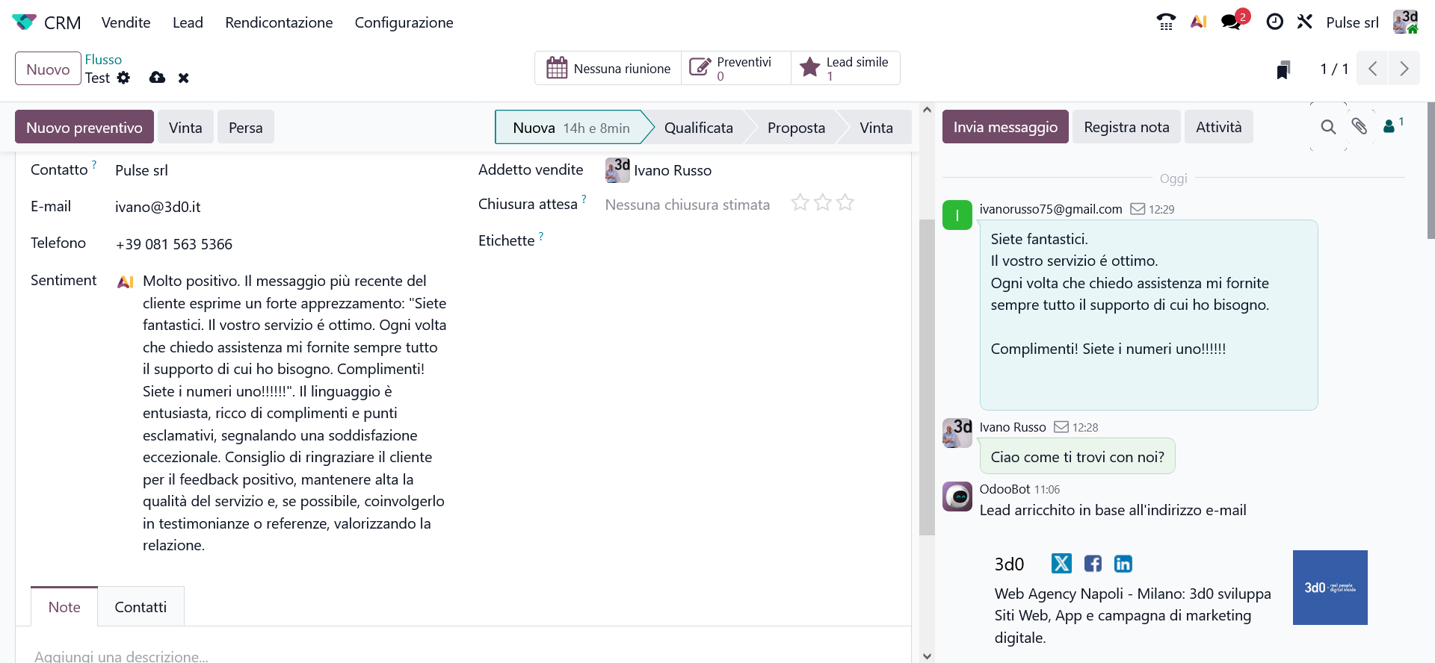Viewport: 1435px width, 663px height.
Task: Click the Test record name field
Action: pos(97,78)
